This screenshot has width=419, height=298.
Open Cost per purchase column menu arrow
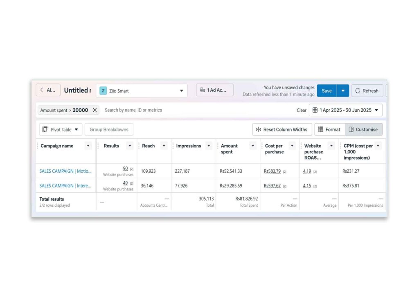click(x=292, y=146)
